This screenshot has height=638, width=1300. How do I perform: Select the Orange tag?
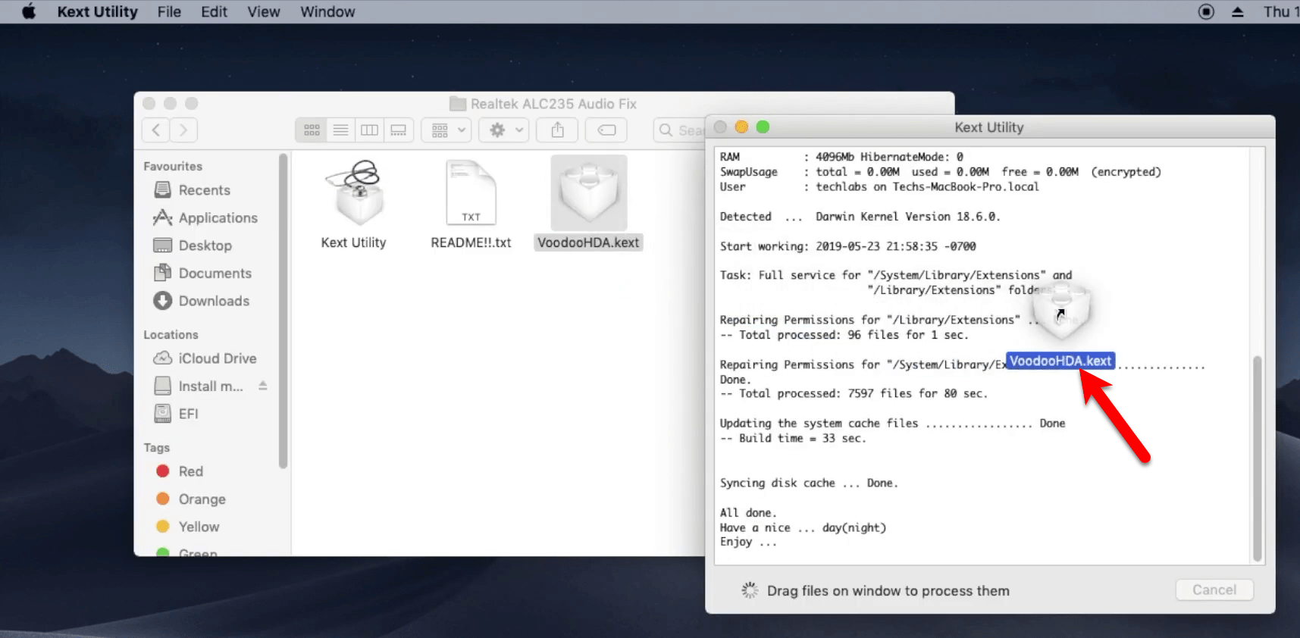click(x=202, y=499)
